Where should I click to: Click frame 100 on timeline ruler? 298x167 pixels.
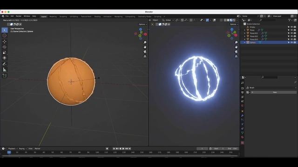pos(97,152)
